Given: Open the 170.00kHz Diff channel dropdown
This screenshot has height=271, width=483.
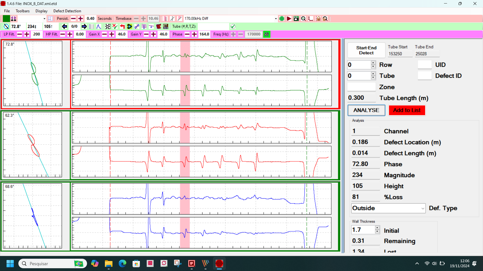Looking at the screenshot, I should click(275, 19).
